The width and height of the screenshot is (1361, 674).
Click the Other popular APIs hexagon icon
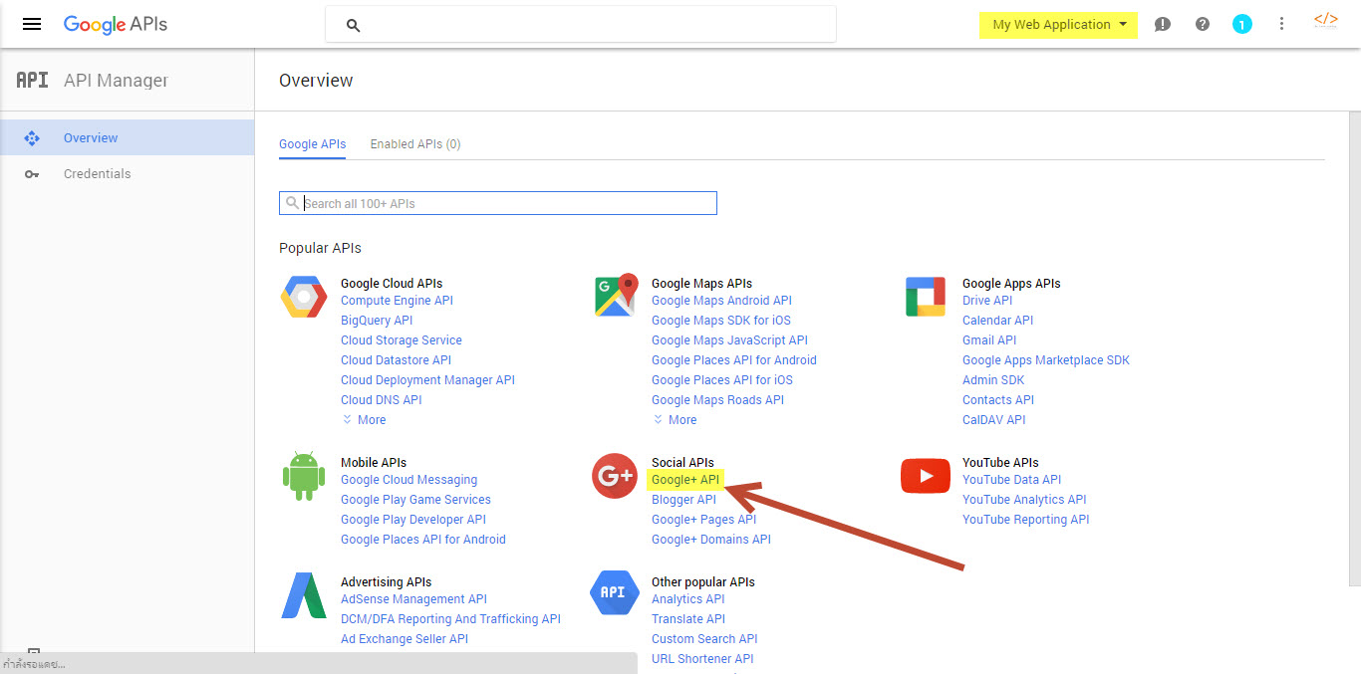(614, 592)
